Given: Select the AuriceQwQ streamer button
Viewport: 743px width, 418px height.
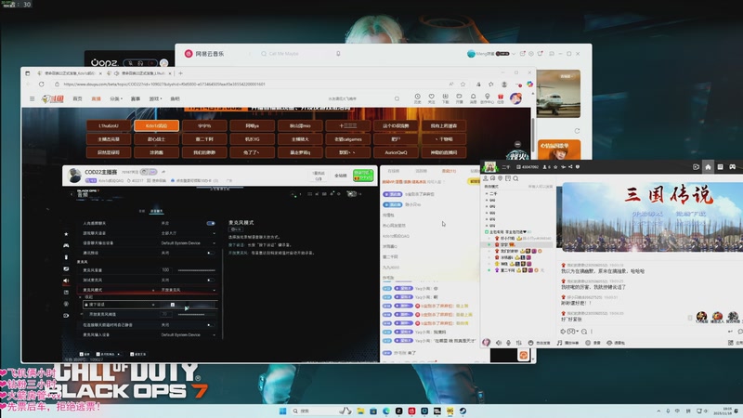Looking at the screenshot, I should [396, 152].
